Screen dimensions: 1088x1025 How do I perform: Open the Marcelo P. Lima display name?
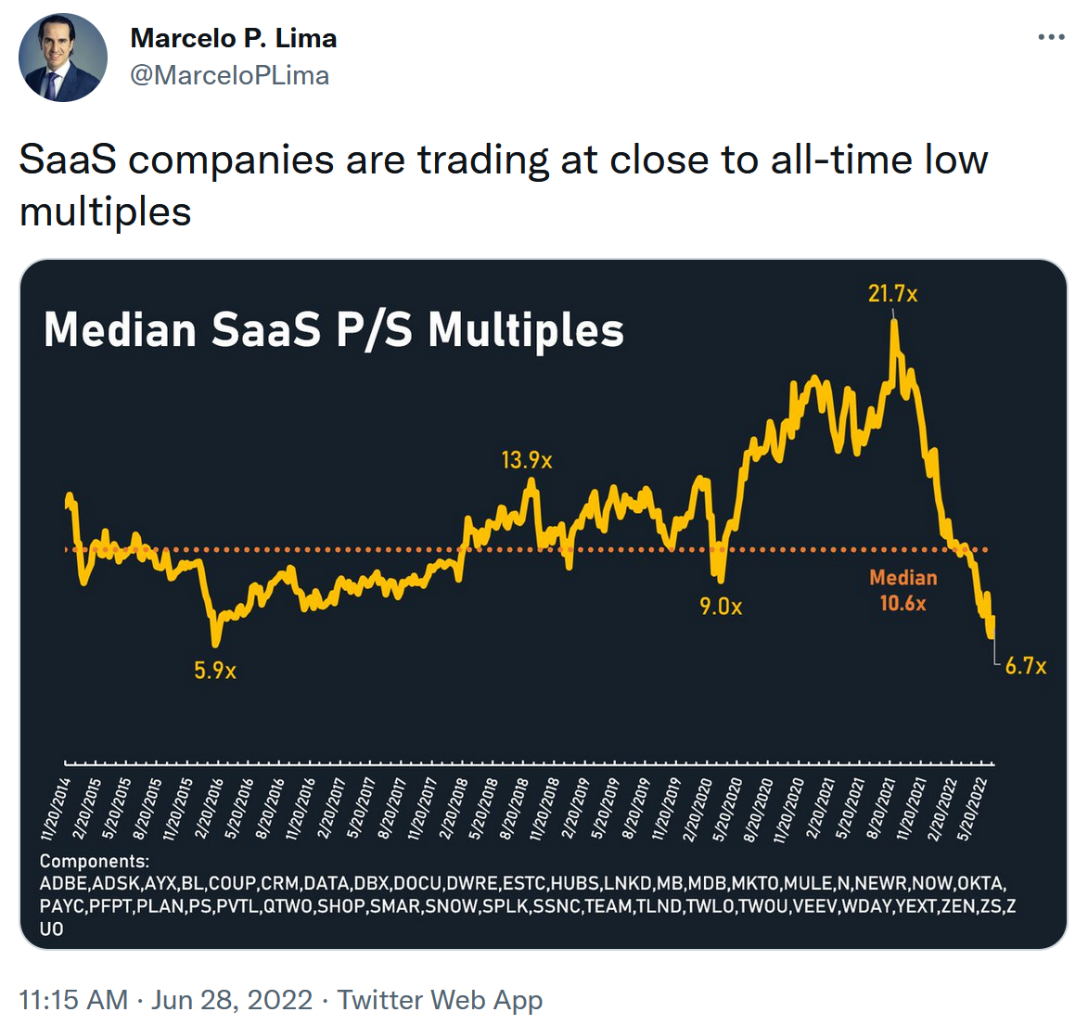pos(233,38)
